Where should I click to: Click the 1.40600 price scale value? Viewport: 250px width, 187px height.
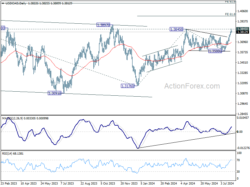point(243,11)
